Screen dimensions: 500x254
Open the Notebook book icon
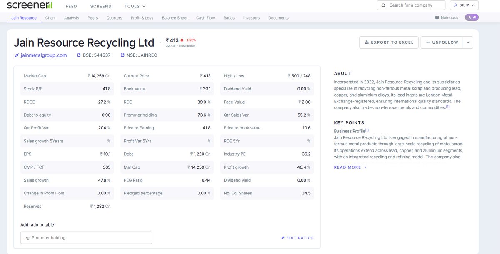click(x=437, y=17)
